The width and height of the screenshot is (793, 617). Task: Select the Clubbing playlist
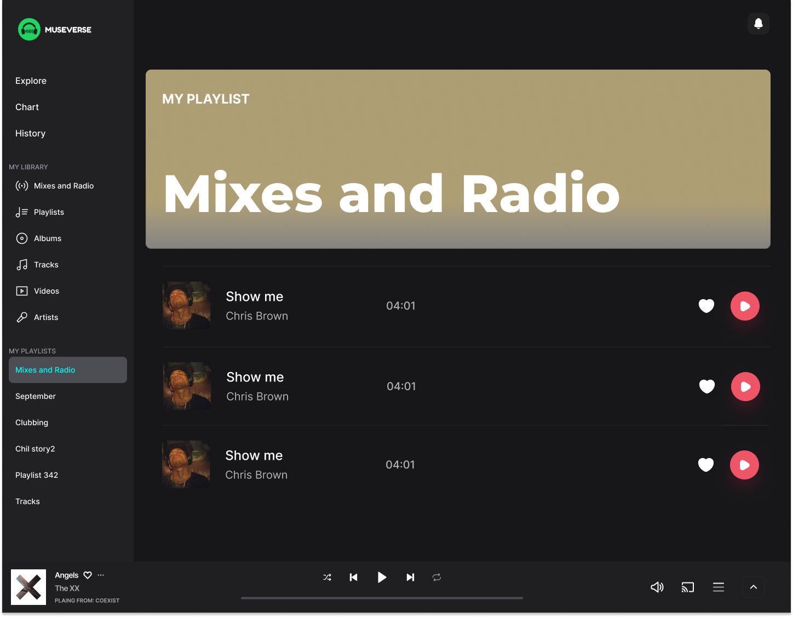(x=32, y=422)
